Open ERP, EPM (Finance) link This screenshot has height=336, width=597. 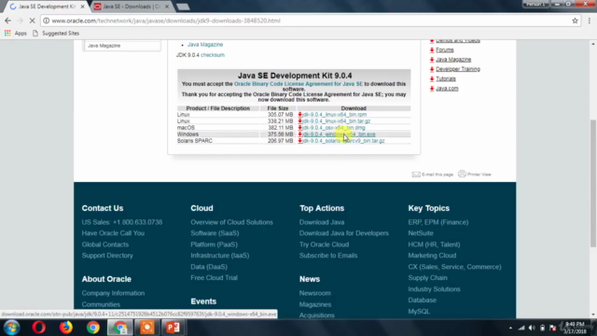(438, 222)
